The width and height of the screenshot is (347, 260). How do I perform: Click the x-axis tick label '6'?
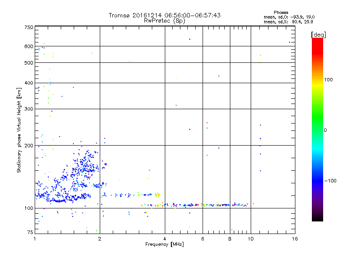pos(203,239)
